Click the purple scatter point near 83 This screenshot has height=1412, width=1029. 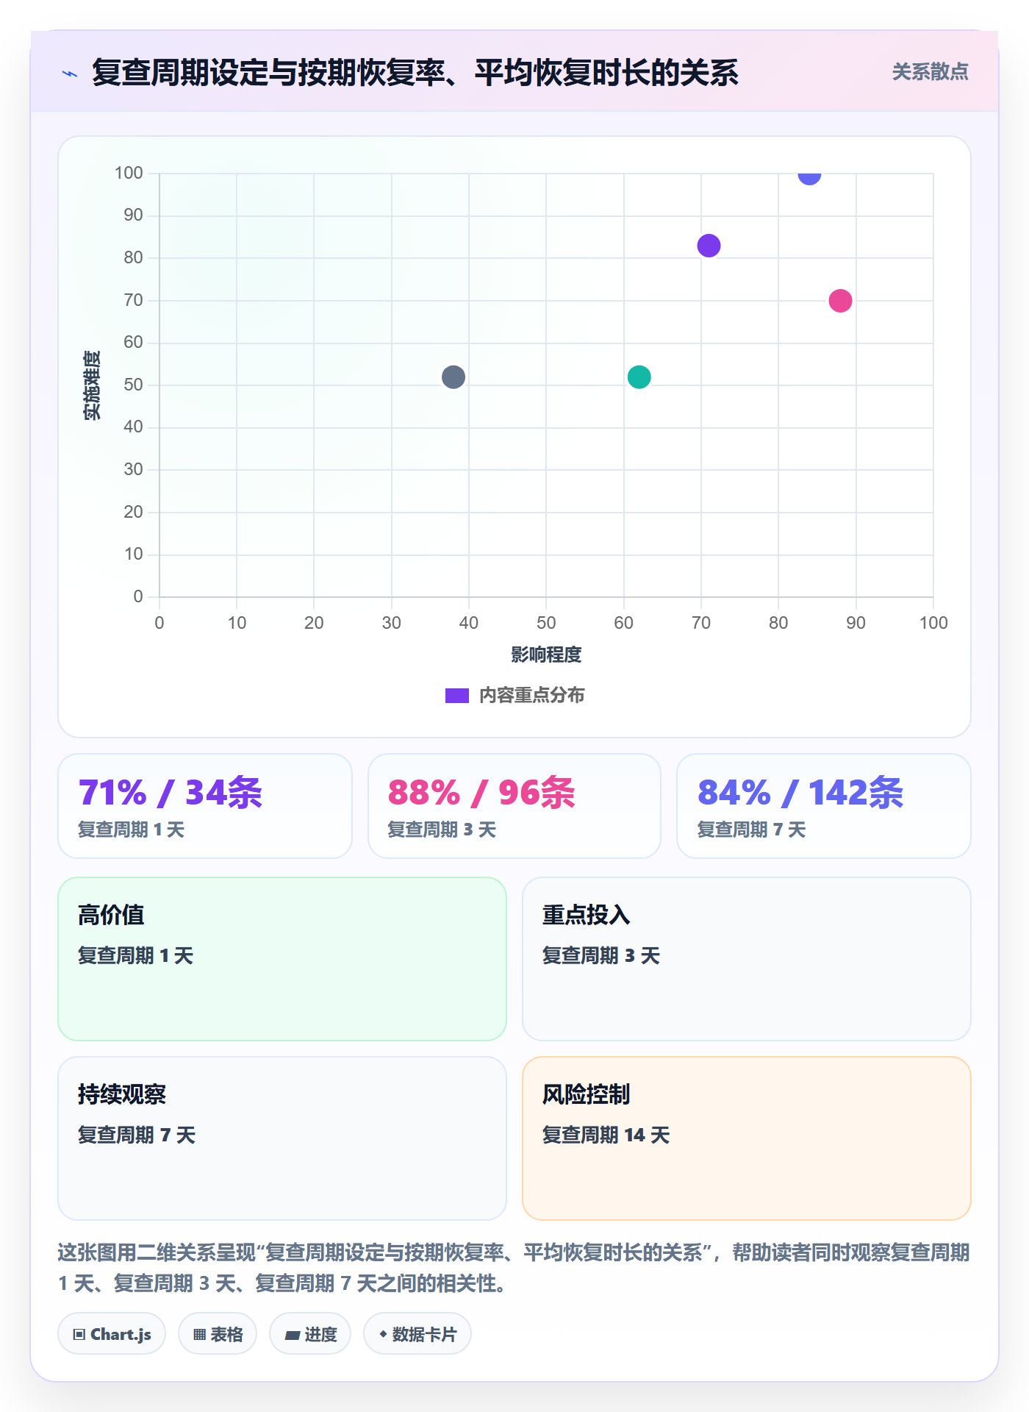(709, 246)
